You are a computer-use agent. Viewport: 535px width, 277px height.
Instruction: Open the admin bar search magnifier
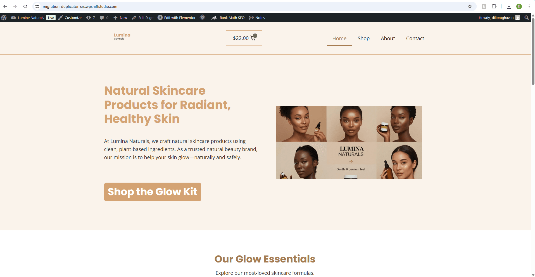coord(527,18)
